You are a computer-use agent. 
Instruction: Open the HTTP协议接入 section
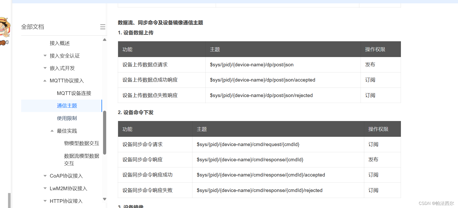click(x=66, y=201)
